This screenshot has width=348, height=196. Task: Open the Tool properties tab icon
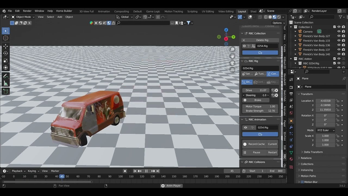coord(291,79)
